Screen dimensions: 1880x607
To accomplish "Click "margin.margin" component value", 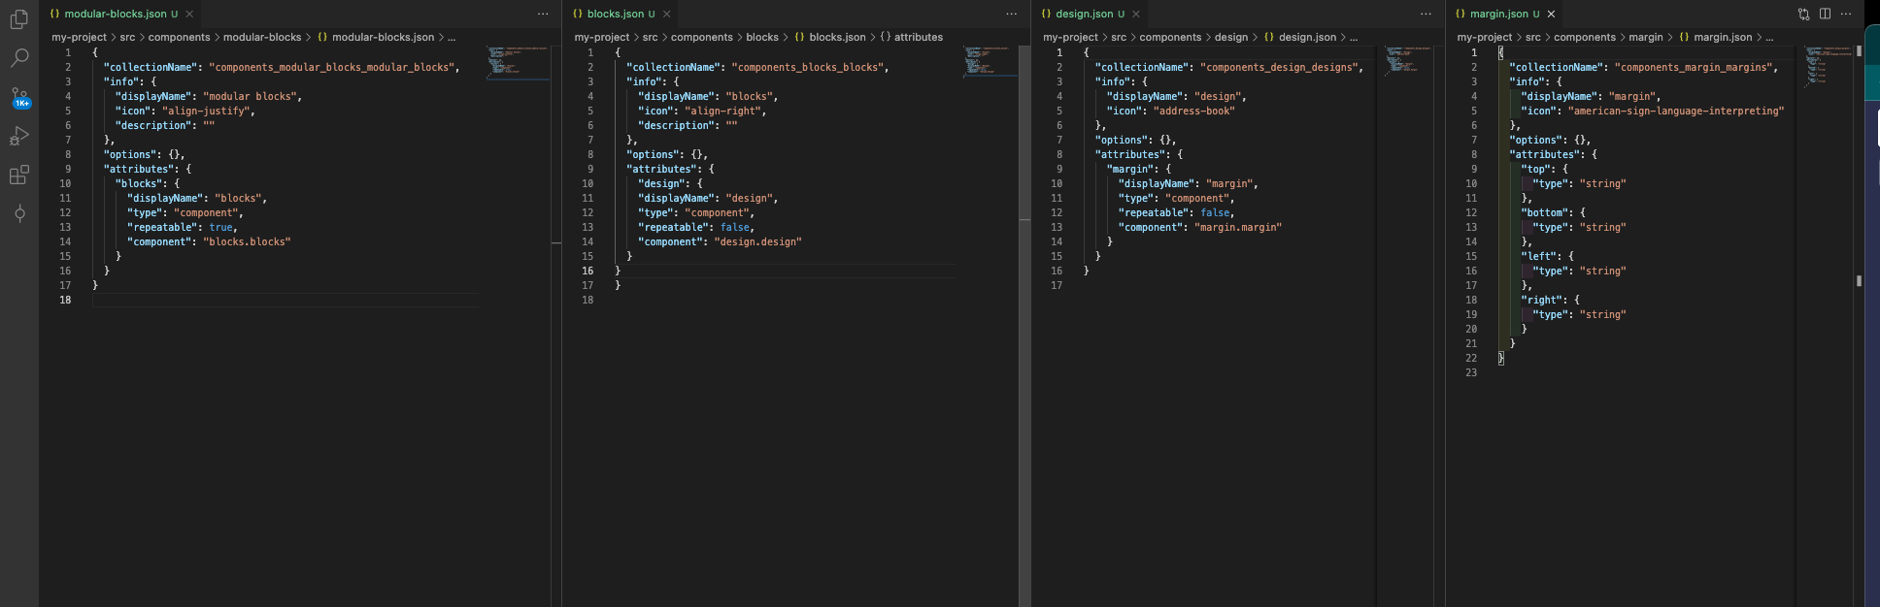I will click(1237, 227).
